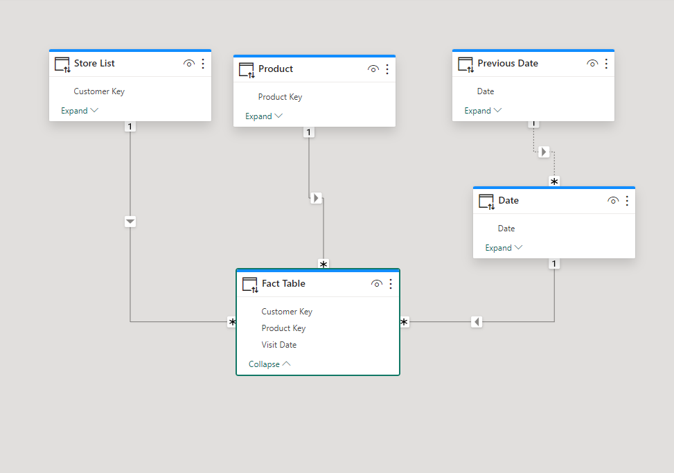Click the Date table icon
674x473 pixels.
(486, 202)
